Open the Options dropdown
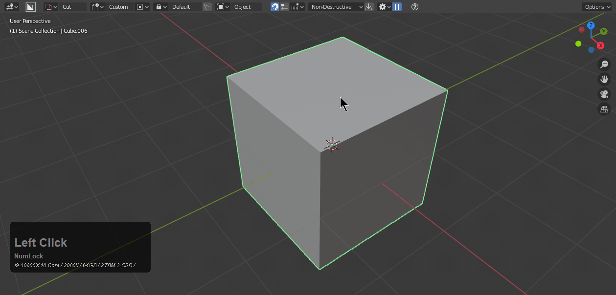Image resolution: width=616 pixels, height=295 pixels. click(597, 7)
